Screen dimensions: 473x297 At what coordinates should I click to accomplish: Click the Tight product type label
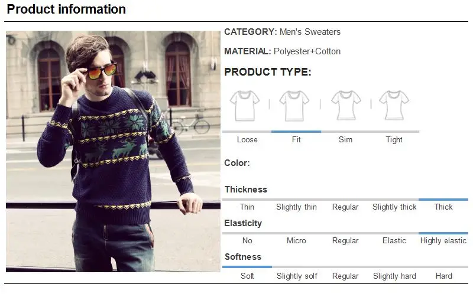click(394, 139)
